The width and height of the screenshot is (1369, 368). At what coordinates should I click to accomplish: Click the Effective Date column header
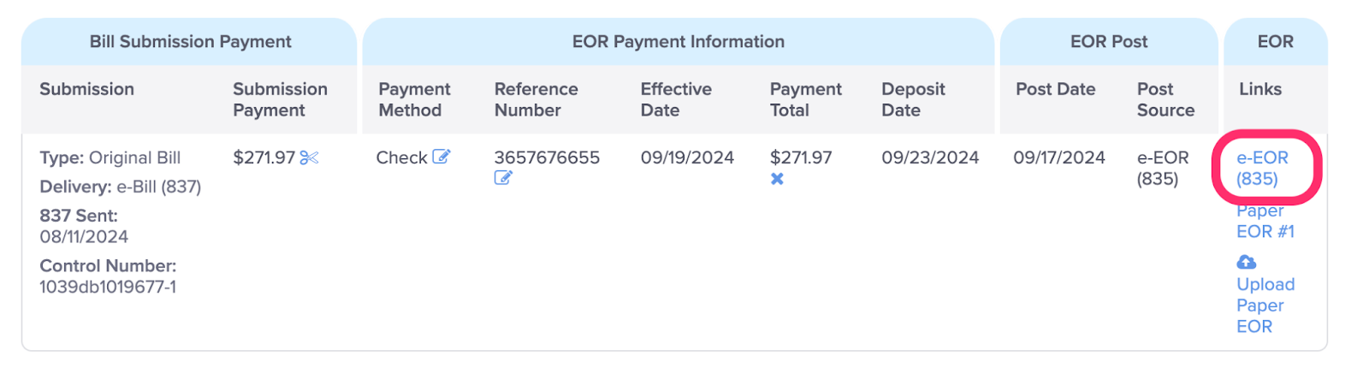click(676, 99)
